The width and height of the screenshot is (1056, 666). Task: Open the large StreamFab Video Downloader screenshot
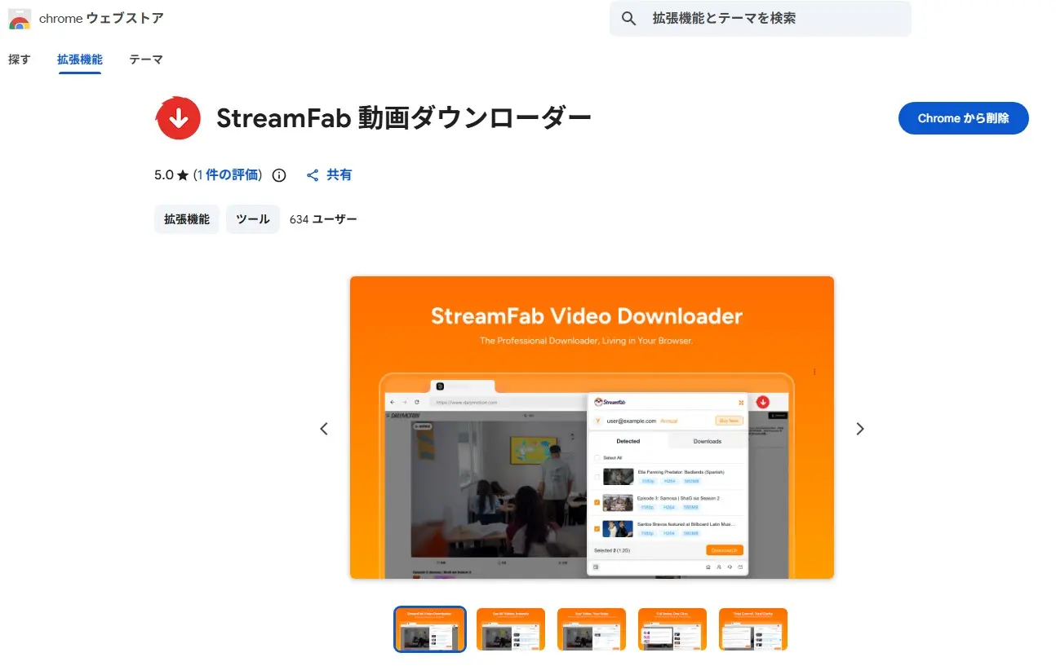[592, 427]
